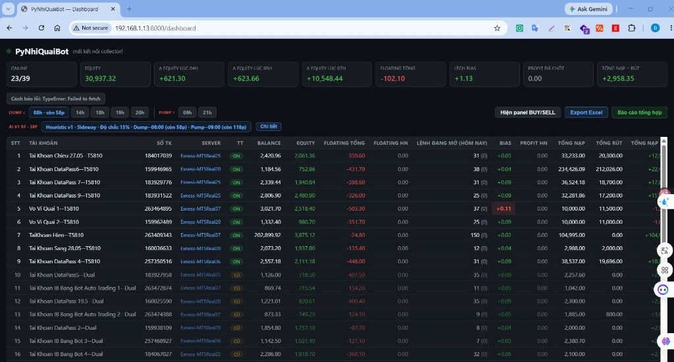
Task: Click the floating translate side icon
Action: [665, 251]
